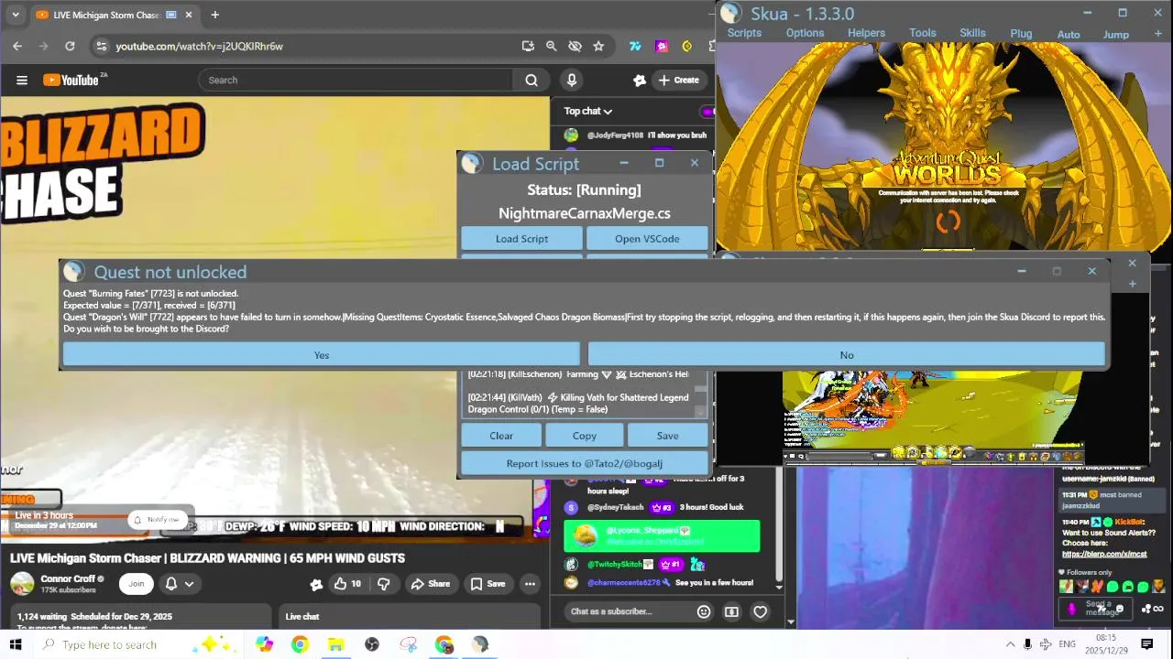
Task: Clear the script log
Action: (x=501, y=436)
